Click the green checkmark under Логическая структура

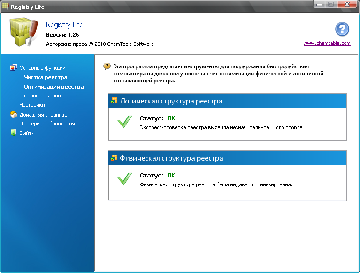click(125, 122)
